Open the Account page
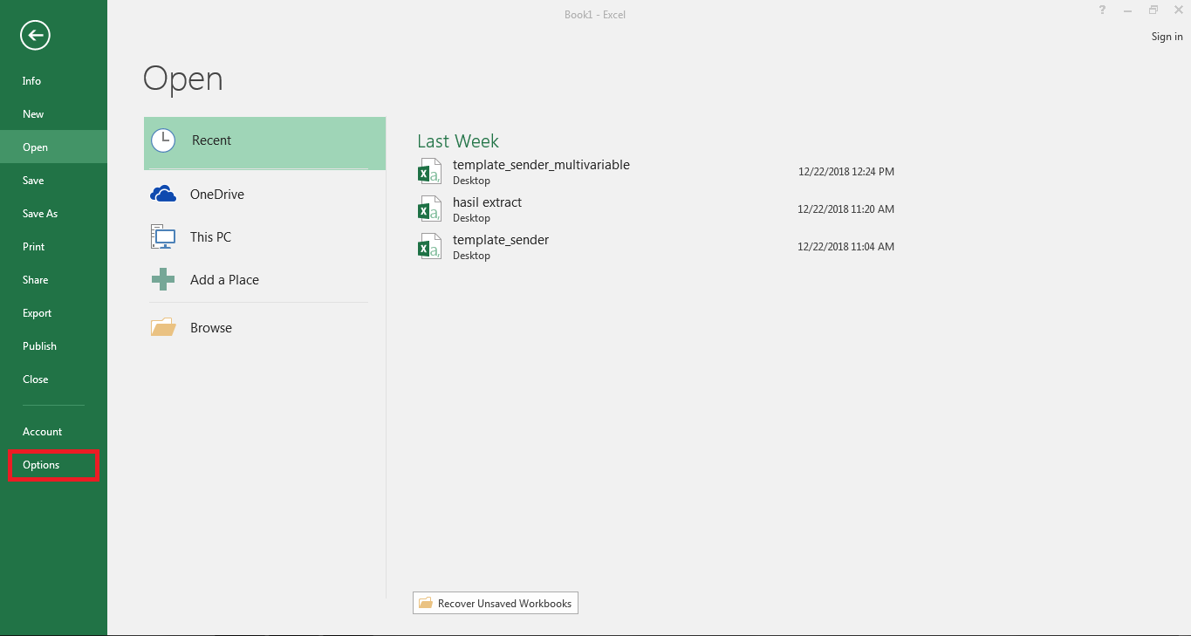1191x636 pixels. coord(42,432)
